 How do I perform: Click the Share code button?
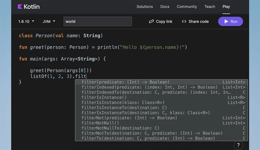click(195, 21)
